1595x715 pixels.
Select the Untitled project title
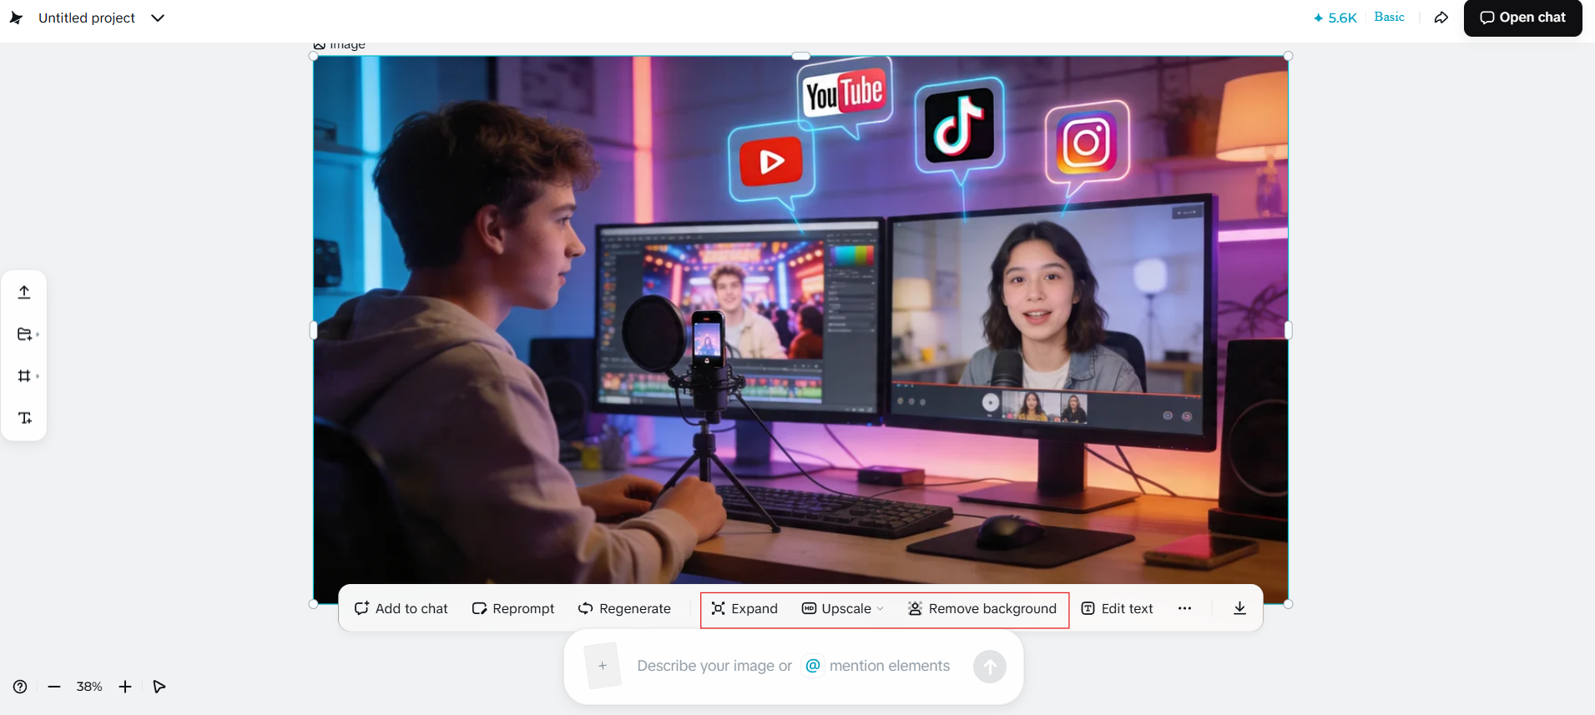click(x=87, y=18)
